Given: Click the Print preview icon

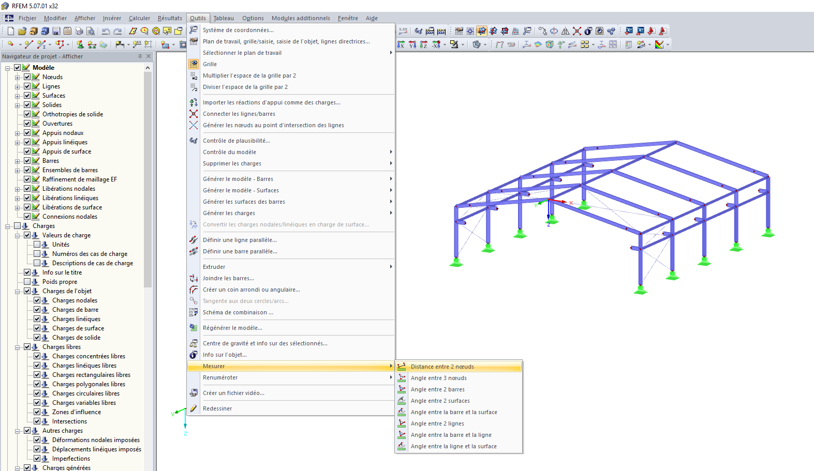Looking at the screenshot, I should pyautogui.click(x=90, y=31).
